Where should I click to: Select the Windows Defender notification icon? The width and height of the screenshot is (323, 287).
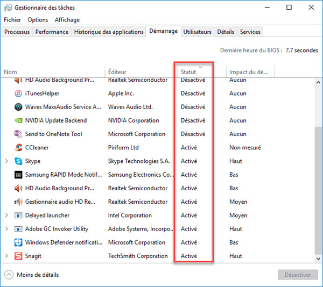(x=18, y=243)
